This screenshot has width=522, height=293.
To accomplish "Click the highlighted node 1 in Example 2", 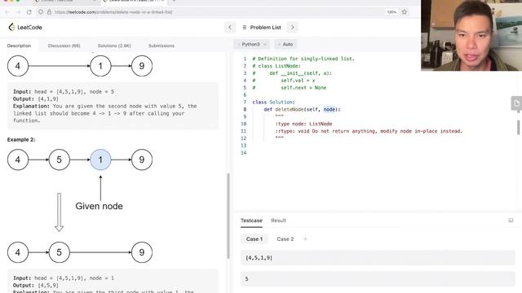I will [100, 160].
